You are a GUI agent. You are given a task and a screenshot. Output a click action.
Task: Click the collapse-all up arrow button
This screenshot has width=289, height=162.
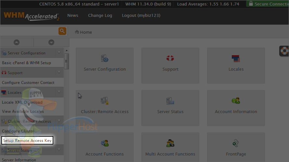[x=17, y=42]
